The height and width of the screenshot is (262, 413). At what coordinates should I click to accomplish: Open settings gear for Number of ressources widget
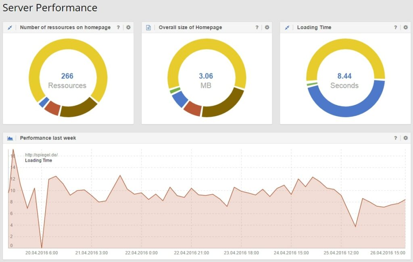point(128,27)
